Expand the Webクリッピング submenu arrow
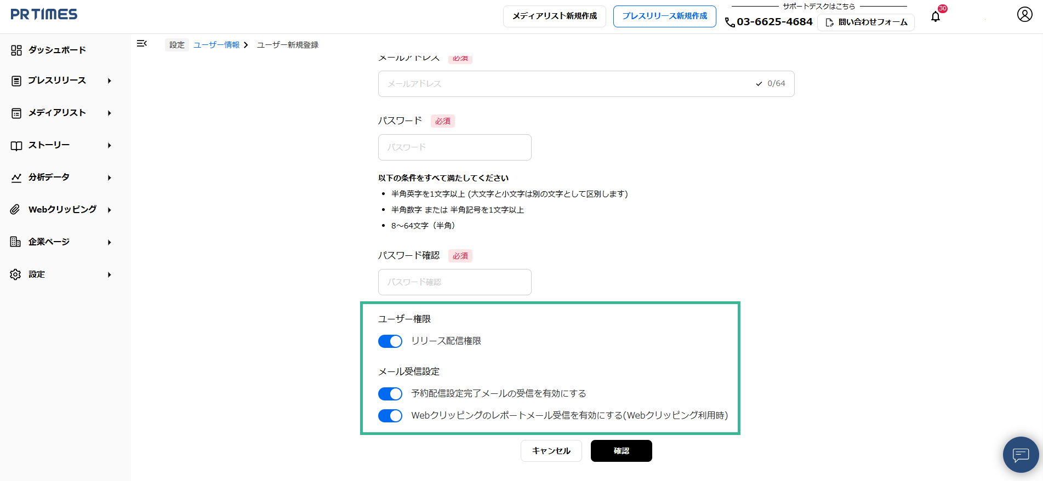Viewport: 1043px width, 481px height. click(x=110, y=210)
